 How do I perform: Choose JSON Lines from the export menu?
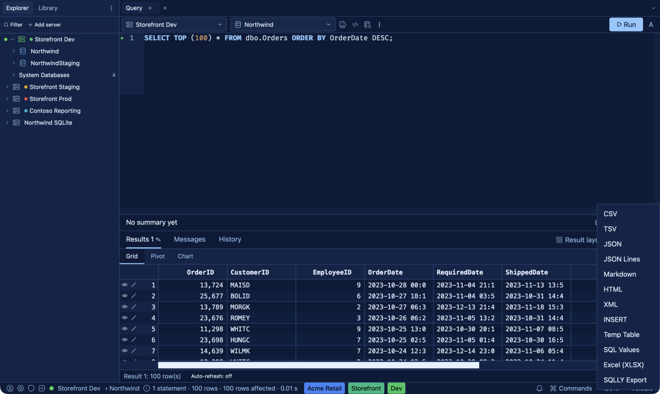pyautogui.click(x=628, y=259)
